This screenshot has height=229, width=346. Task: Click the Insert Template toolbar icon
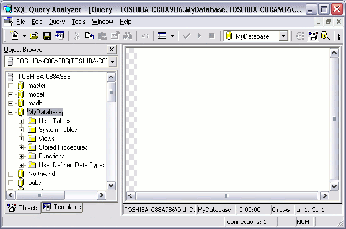pyautogui.click(x=60, y=36)
